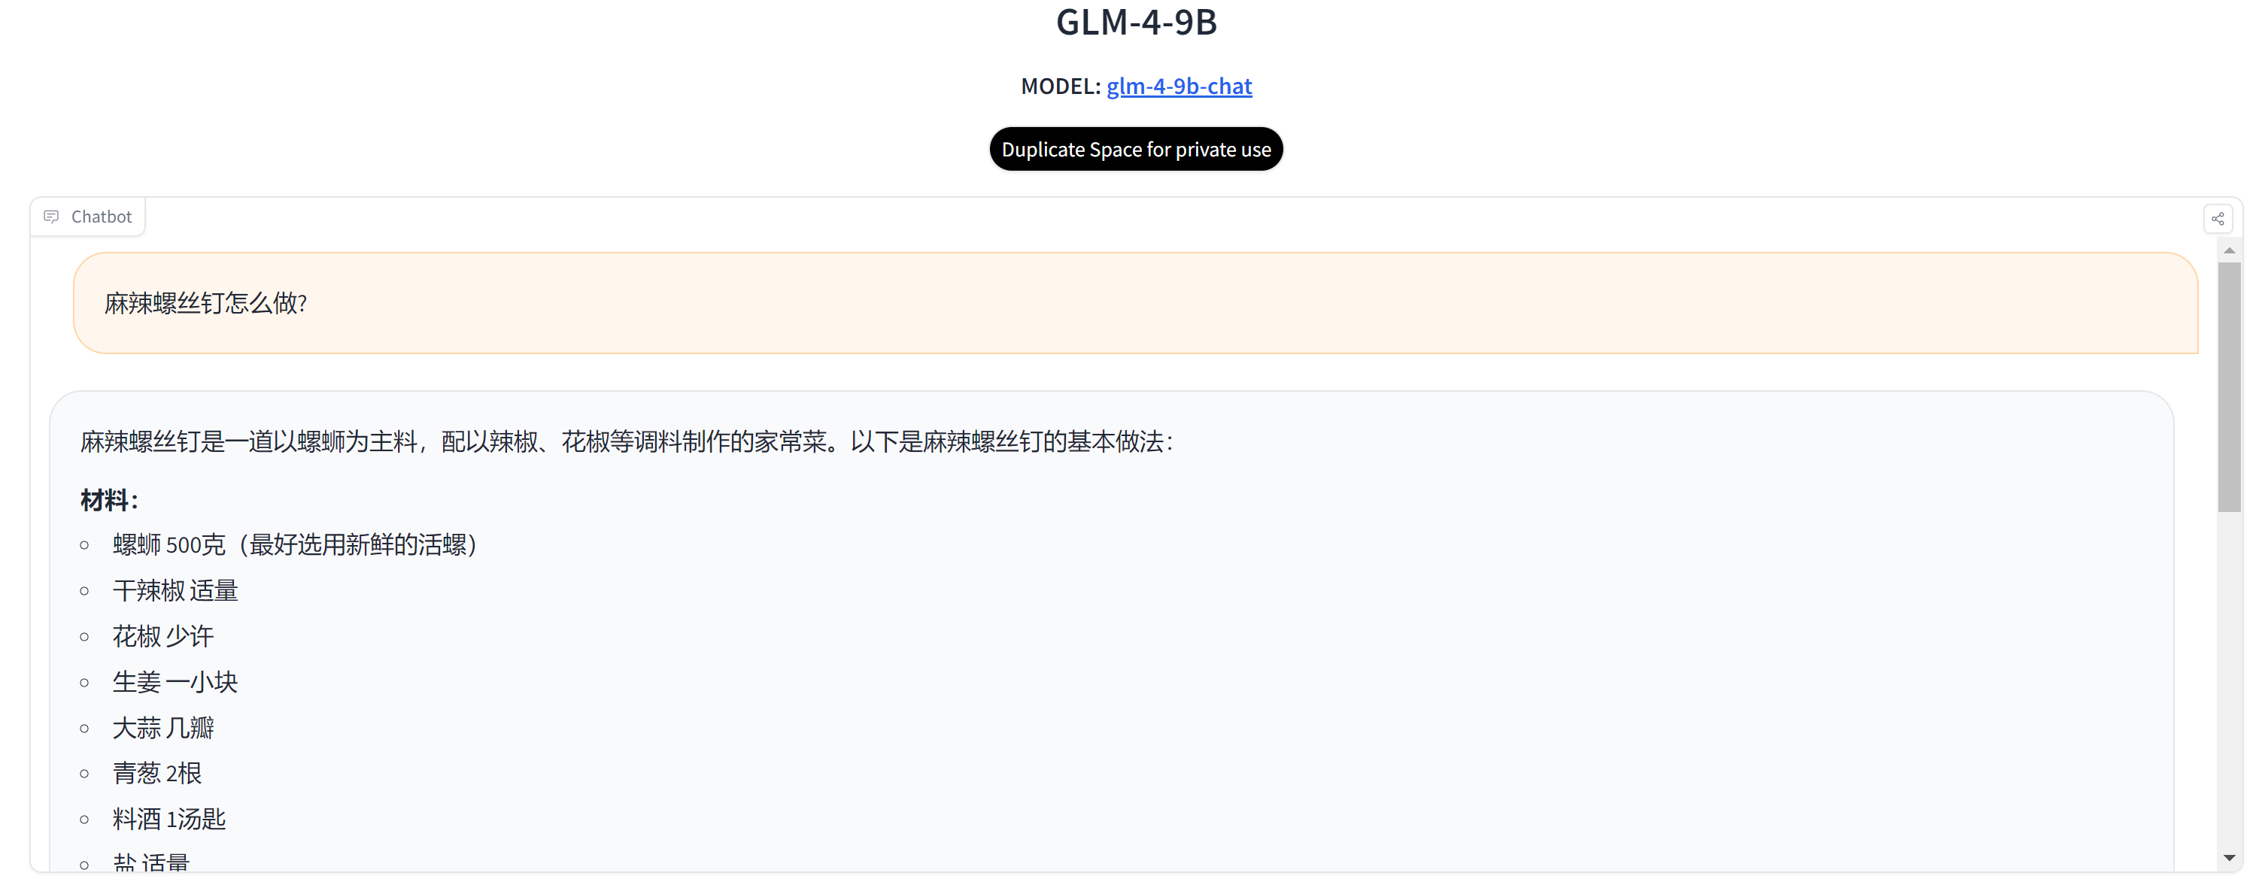
Task: Click the GLM-4-9B page heading
Action: pyautogui.click(x=1136, y=22)
